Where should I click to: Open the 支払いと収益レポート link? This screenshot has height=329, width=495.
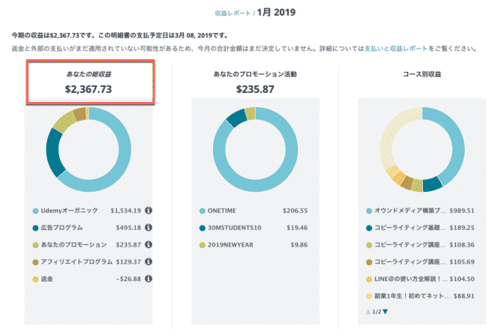396,49
